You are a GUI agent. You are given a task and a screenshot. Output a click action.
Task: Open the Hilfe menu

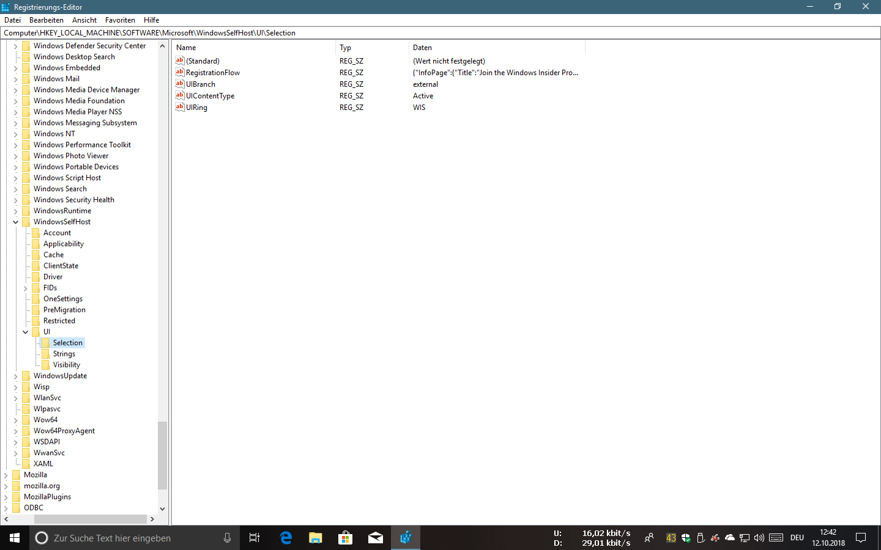click(151, 20)
